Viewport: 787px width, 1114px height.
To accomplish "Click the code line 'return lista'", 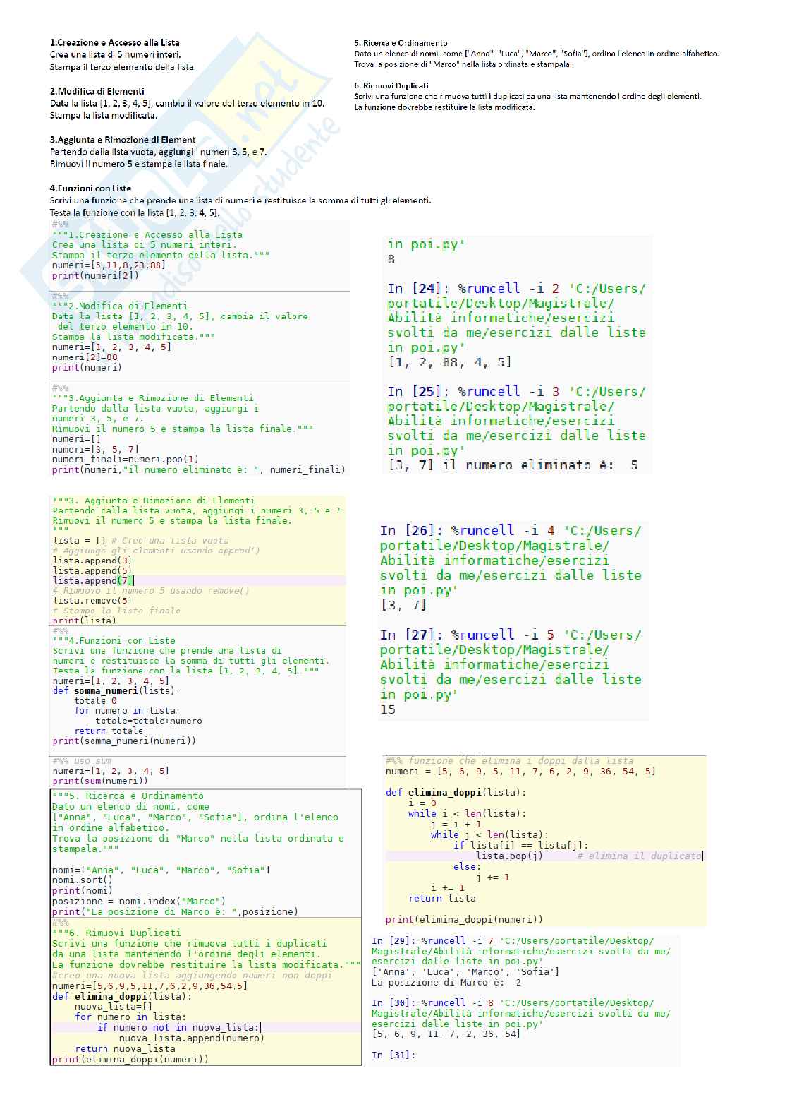I will [442, 898].
